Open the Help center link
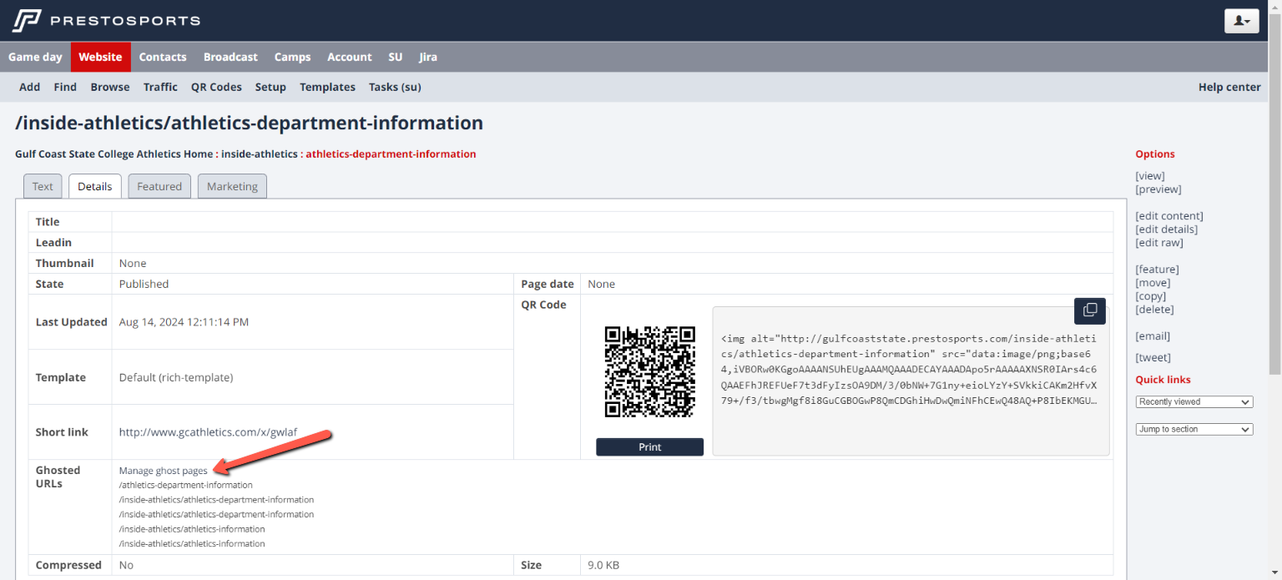The height and width of the screenshot is (580, 1282). click(1229, 87)
